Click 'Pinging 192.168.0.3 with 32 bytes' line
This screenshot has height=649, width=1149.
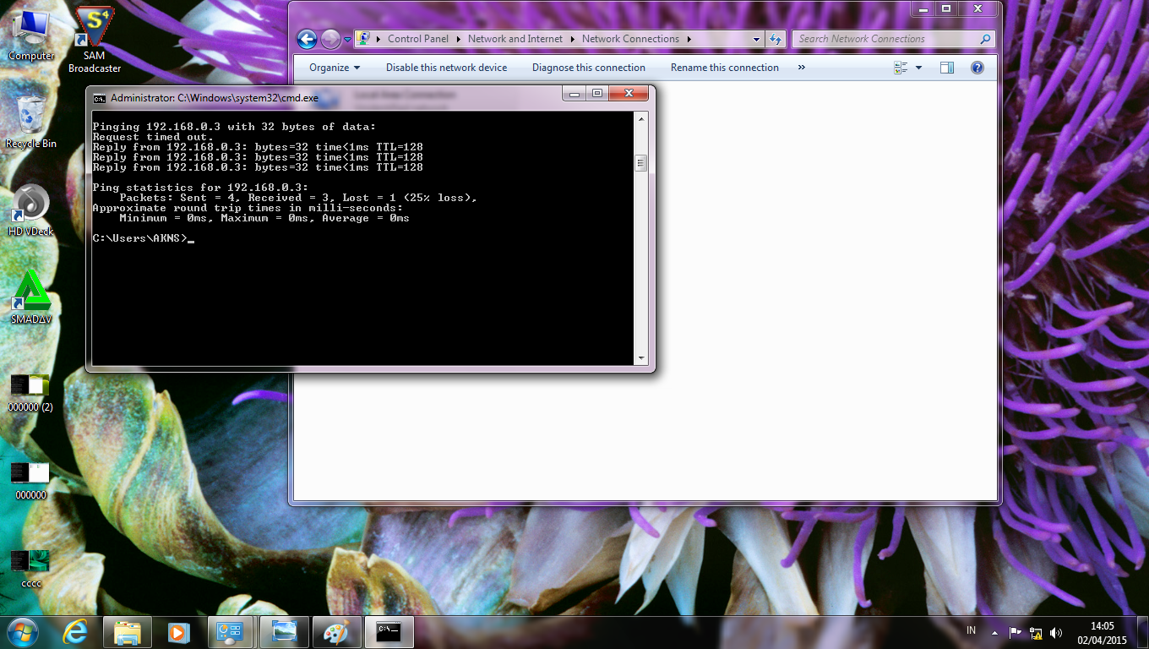[234, 127]
